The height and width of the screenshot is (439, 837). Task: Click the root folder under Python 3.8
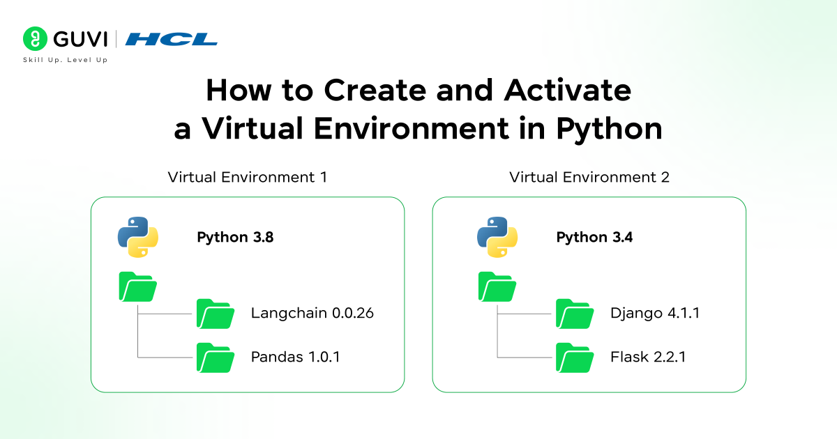[x=137, y=287]
